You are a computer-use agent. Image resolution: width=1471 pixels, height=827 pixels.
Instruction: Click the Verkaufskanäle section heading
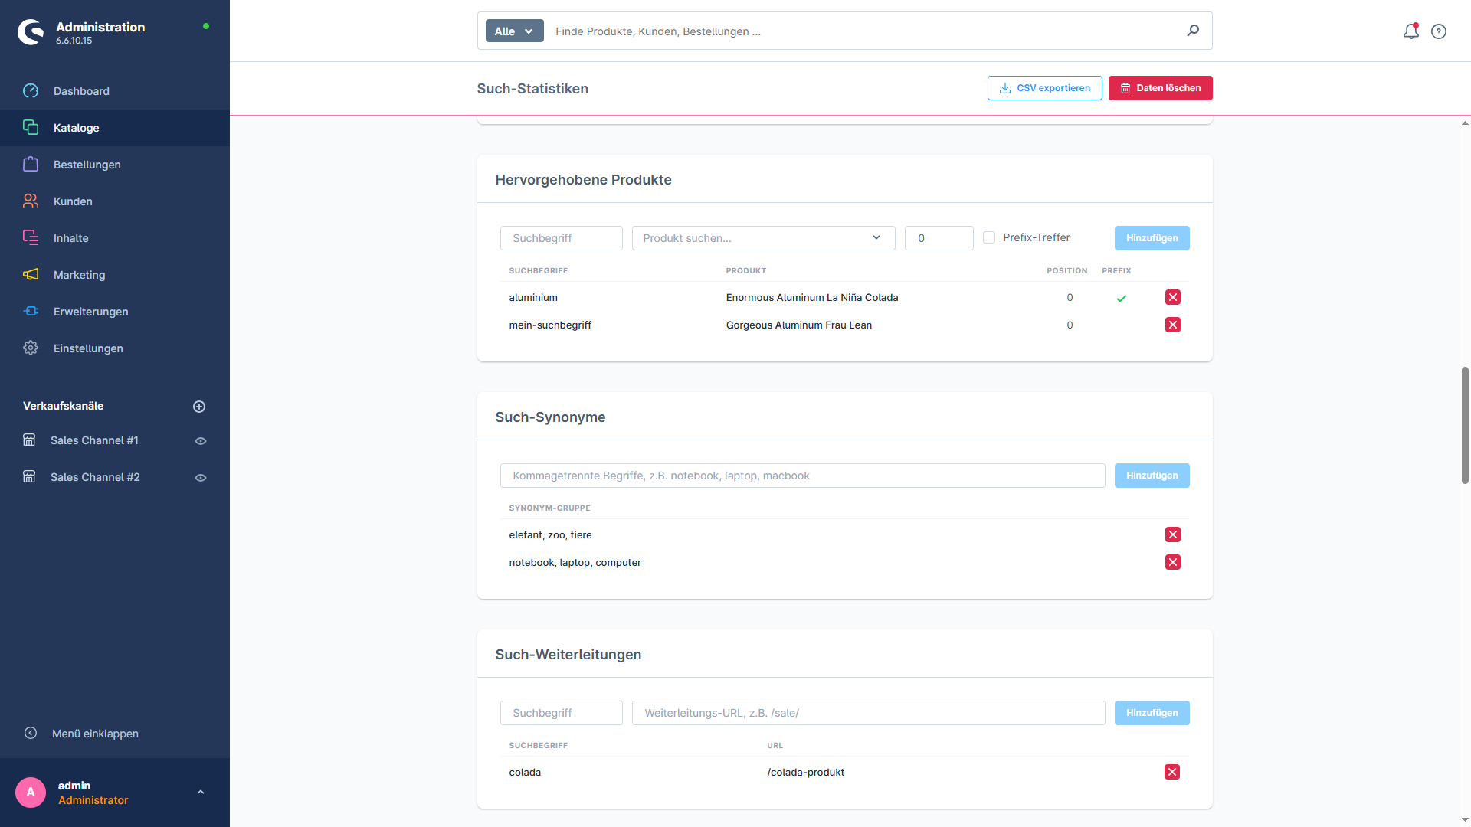click(63, 406)
